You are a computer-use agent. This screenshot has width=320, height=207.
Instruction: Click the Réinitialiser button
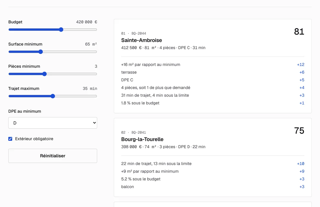coord(53,156)
